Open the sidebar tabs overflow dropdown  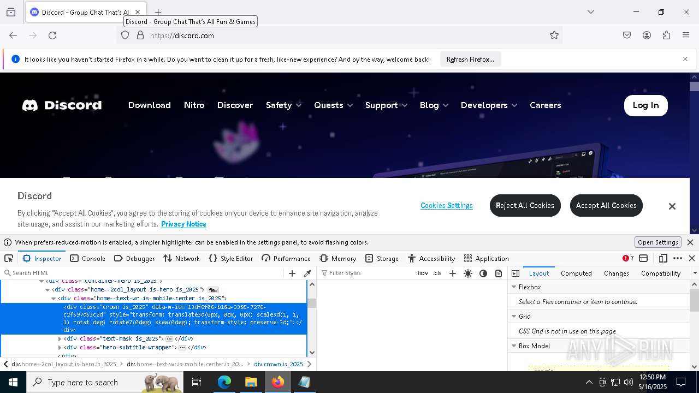(695, 273)
